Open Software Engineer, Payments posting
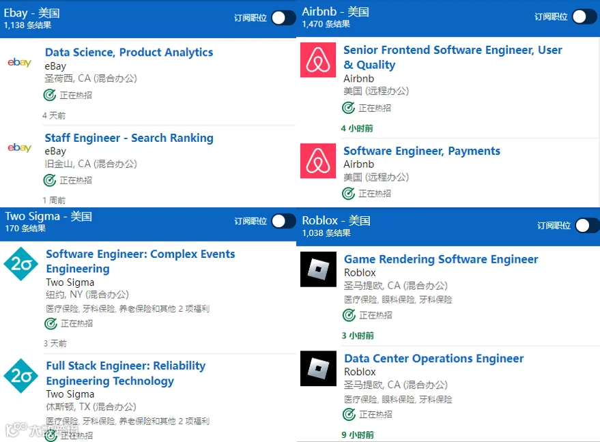600x442 pixels. click(422, 151)
